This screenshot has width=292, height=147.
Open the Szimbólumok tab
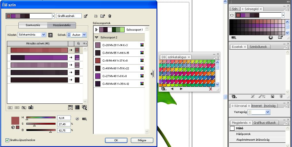coord(258,47)
